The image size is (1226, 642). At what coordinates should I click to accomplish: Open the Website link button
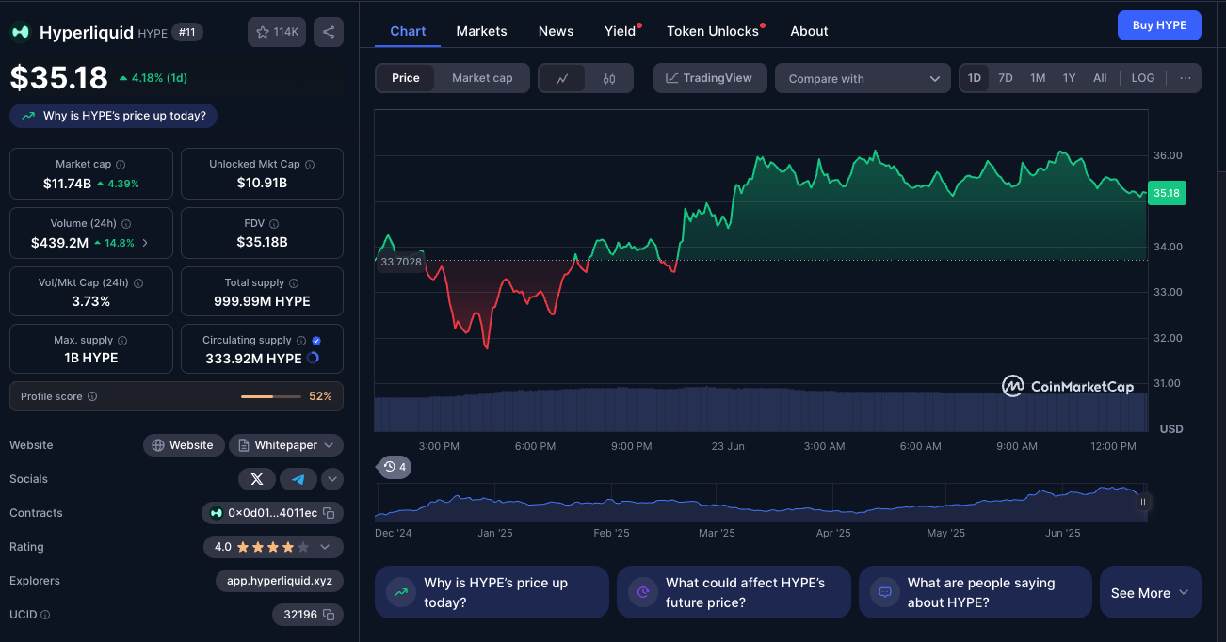184,445
